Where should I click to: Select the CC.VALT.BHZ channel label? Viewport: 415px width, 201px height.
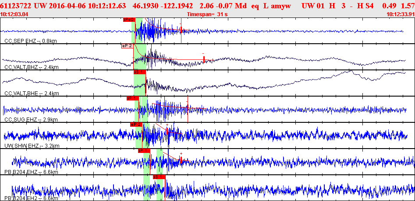coord(31,67)
